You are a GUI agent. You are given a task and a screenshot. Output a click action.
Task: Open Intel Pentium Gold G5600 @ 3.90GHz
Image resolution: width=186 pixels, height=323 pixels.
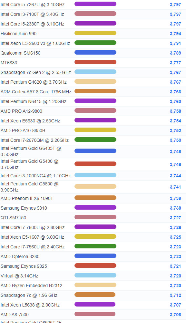(29, 187)
